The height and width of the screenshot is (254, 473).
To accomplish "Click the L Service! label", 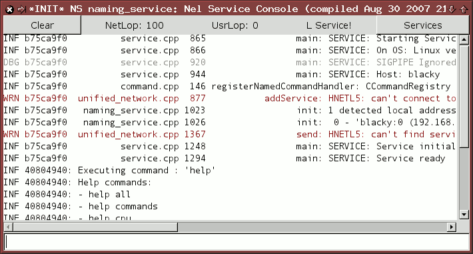I will click(328, 25).
